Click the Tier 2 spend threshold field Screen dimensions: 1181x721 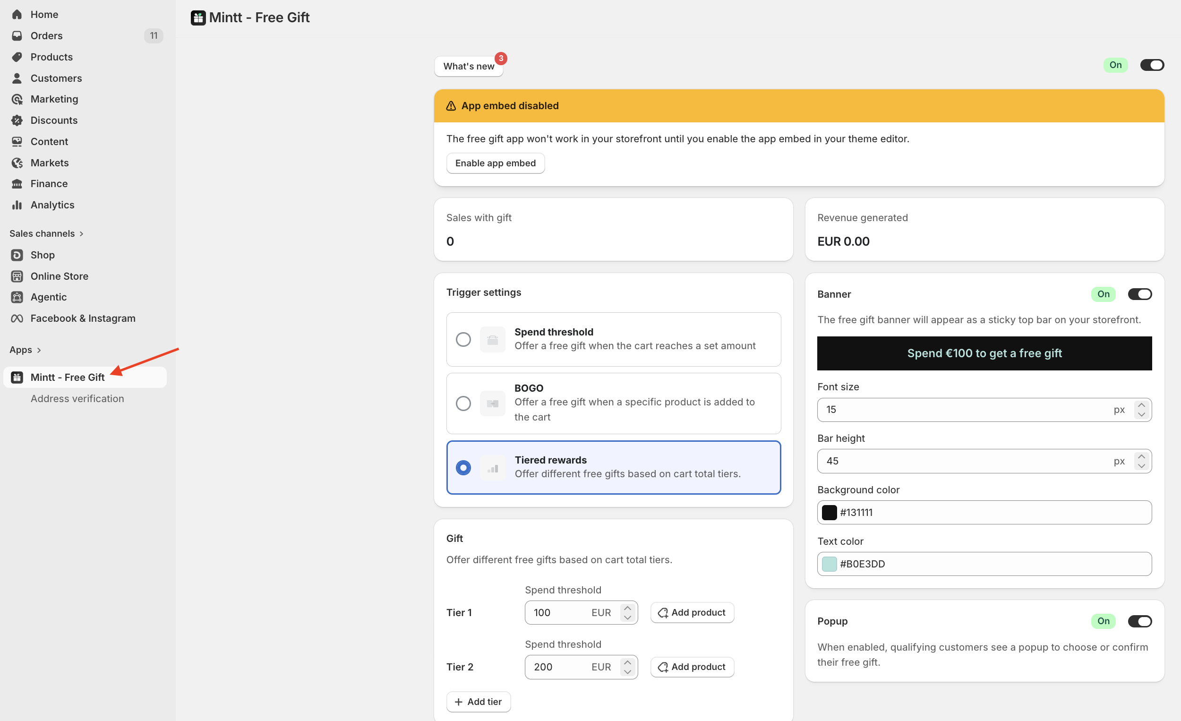[x=581, y=667]
